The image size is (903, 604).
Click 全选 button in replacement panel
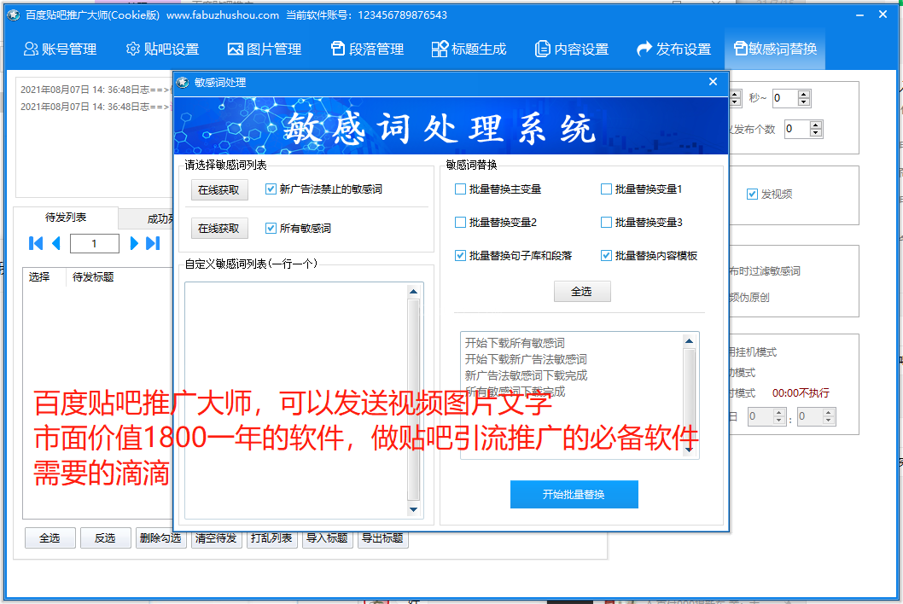tap(581, 292)
